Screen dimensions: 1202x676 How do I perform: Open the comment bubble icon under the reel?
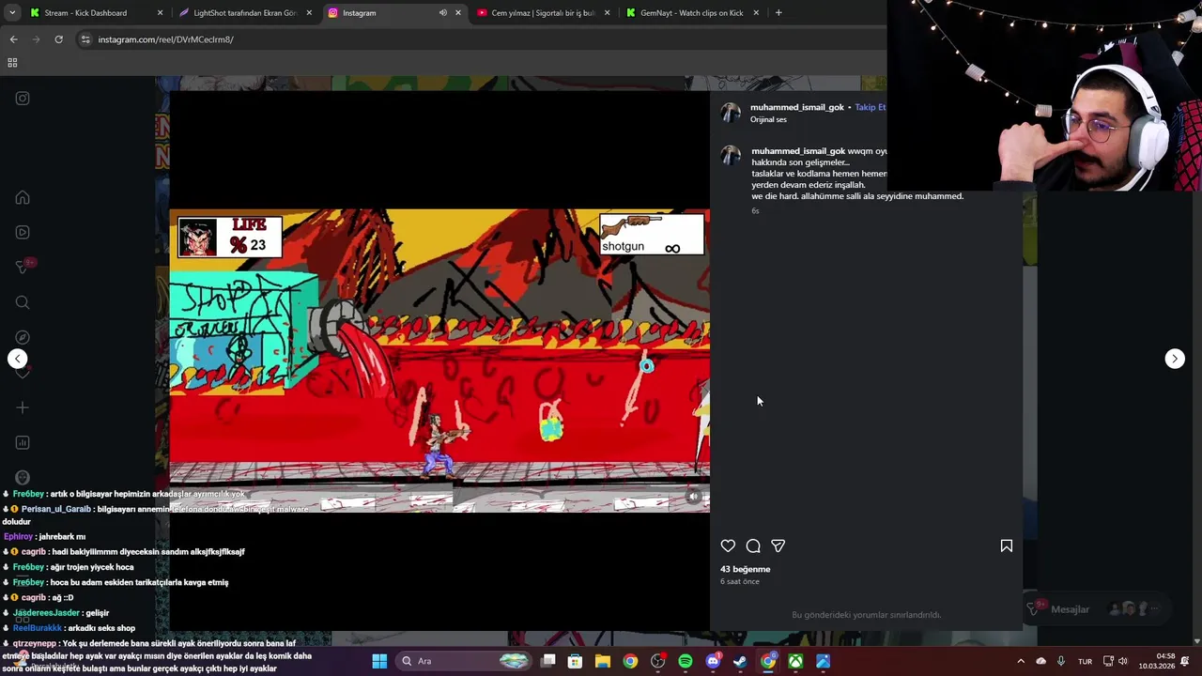click(753, 545)
